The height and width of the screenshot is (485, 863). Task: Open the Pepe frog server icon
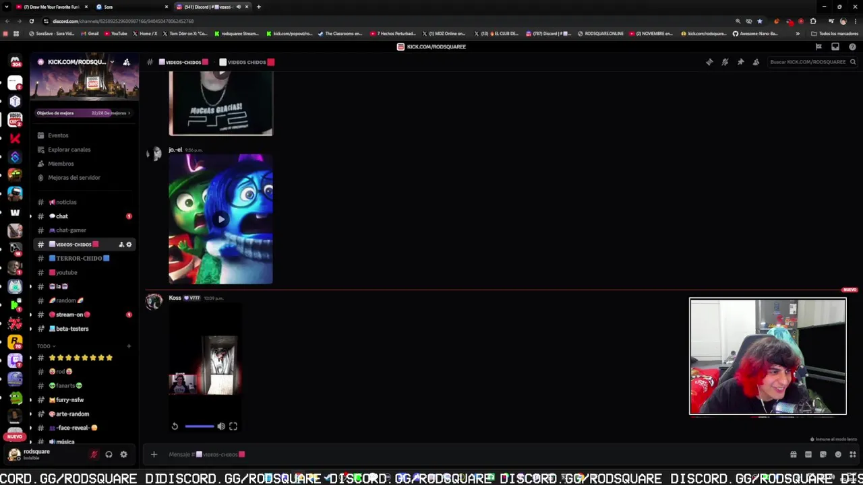point(15,398)
